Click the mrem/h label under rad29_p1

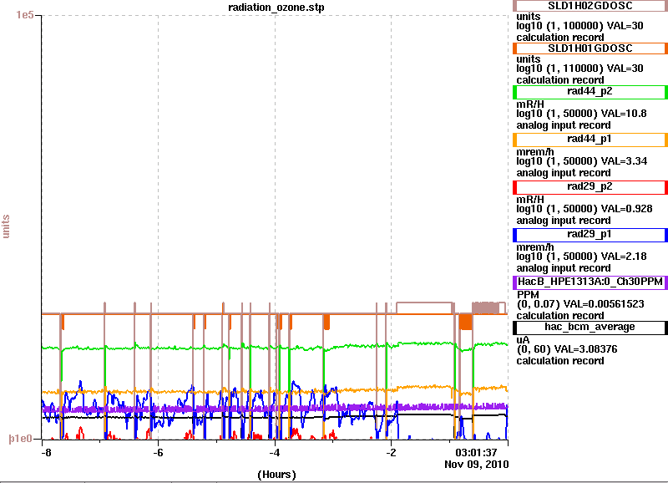(535, 247)
